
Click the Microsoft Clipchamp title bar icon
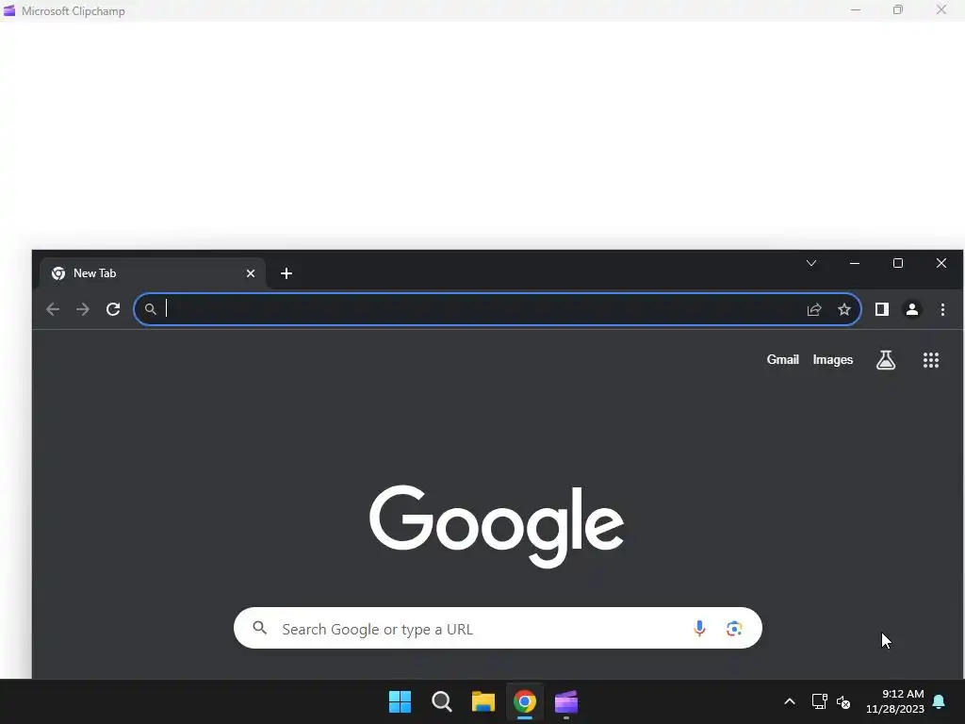tap(9, 10)
